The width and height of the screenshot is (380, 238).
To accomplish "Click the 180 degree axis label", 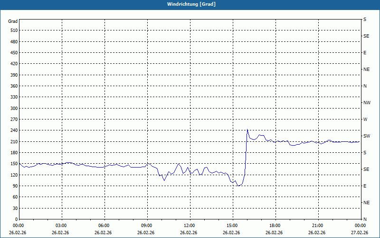I will pyautogui.click(x=14, y=153).
